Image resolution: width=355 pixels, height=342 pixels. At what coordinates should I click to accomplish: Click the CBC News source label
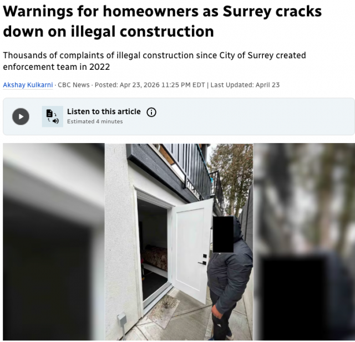click(74, 85)
